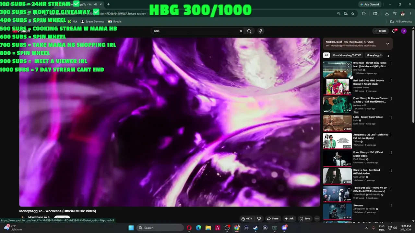Open options menu for BRS Kash Throat Baby Remix
This screenshot has height=233, width=415.
[x=391, y=63]
